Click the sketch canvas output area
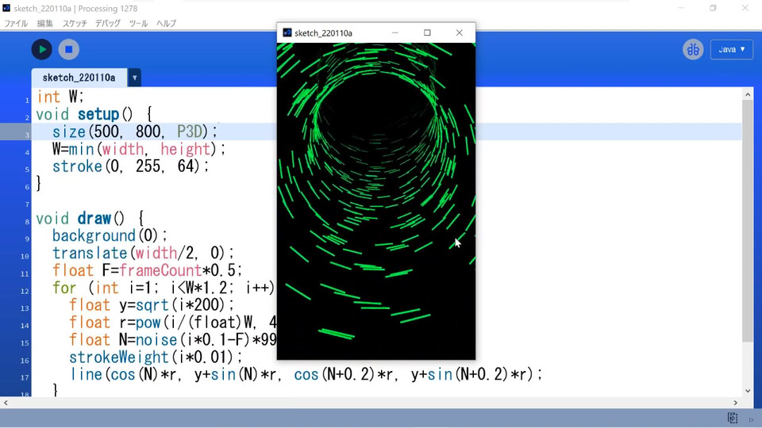 (x=376, y=201)
